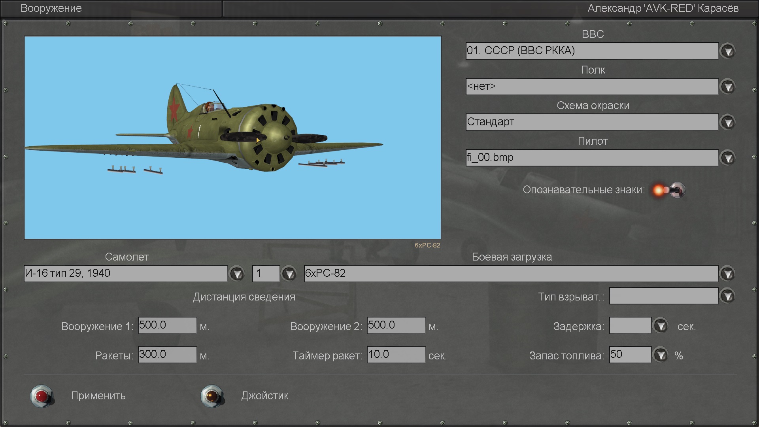Edit the Таймер ракет field
This screenshot has width=759, height=427.
tap(396, 355)
